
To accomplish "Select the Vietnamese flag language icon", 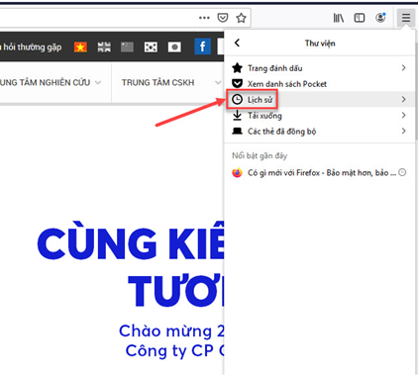I will click(x=80, y=47).
